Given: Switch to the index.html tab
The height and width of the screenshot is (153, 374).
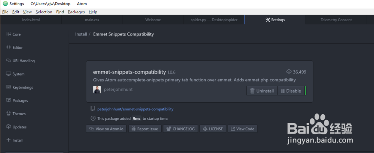Looking at the screenshot, I should pyautogui.click(x=31, y=20).
